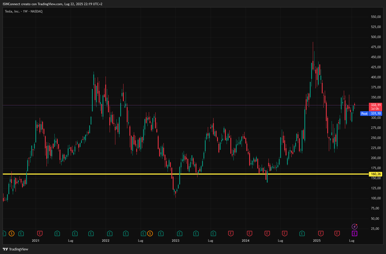Click the Lug label between 2021 and 2022
This screenshot has width=386, height=254.
[70, 241]
